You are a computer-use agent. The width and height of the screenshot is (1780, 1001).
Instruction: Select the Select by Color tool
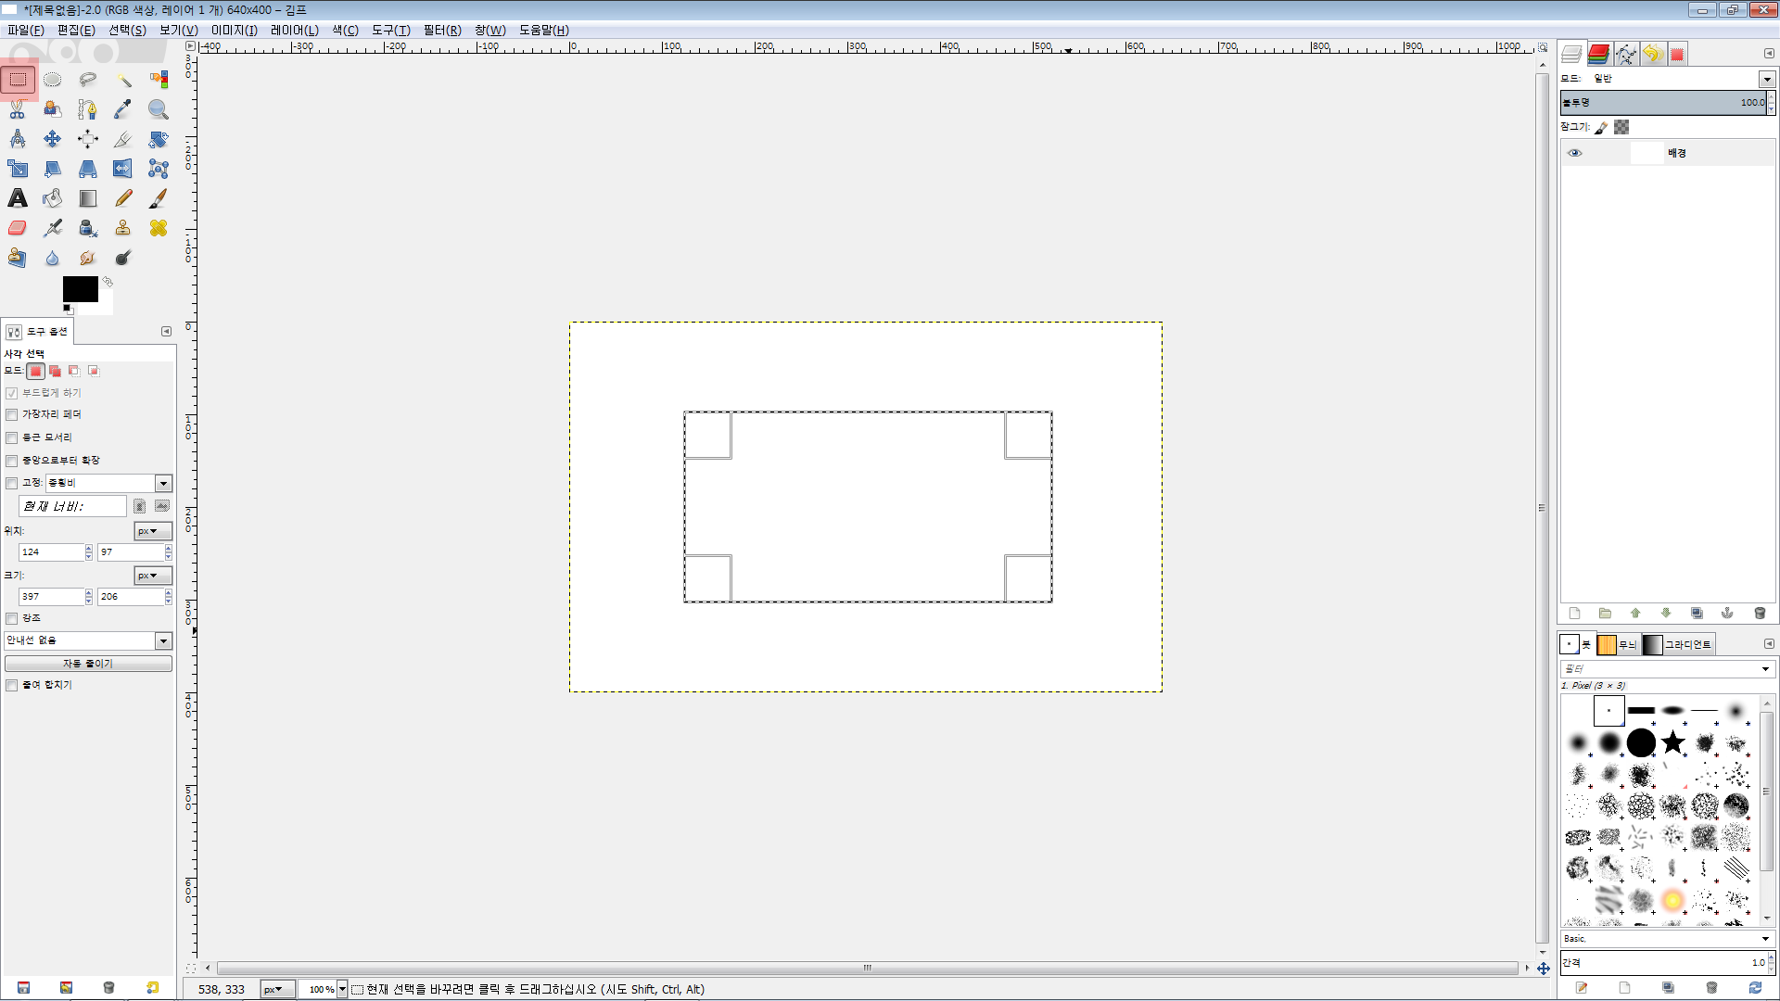159,80
